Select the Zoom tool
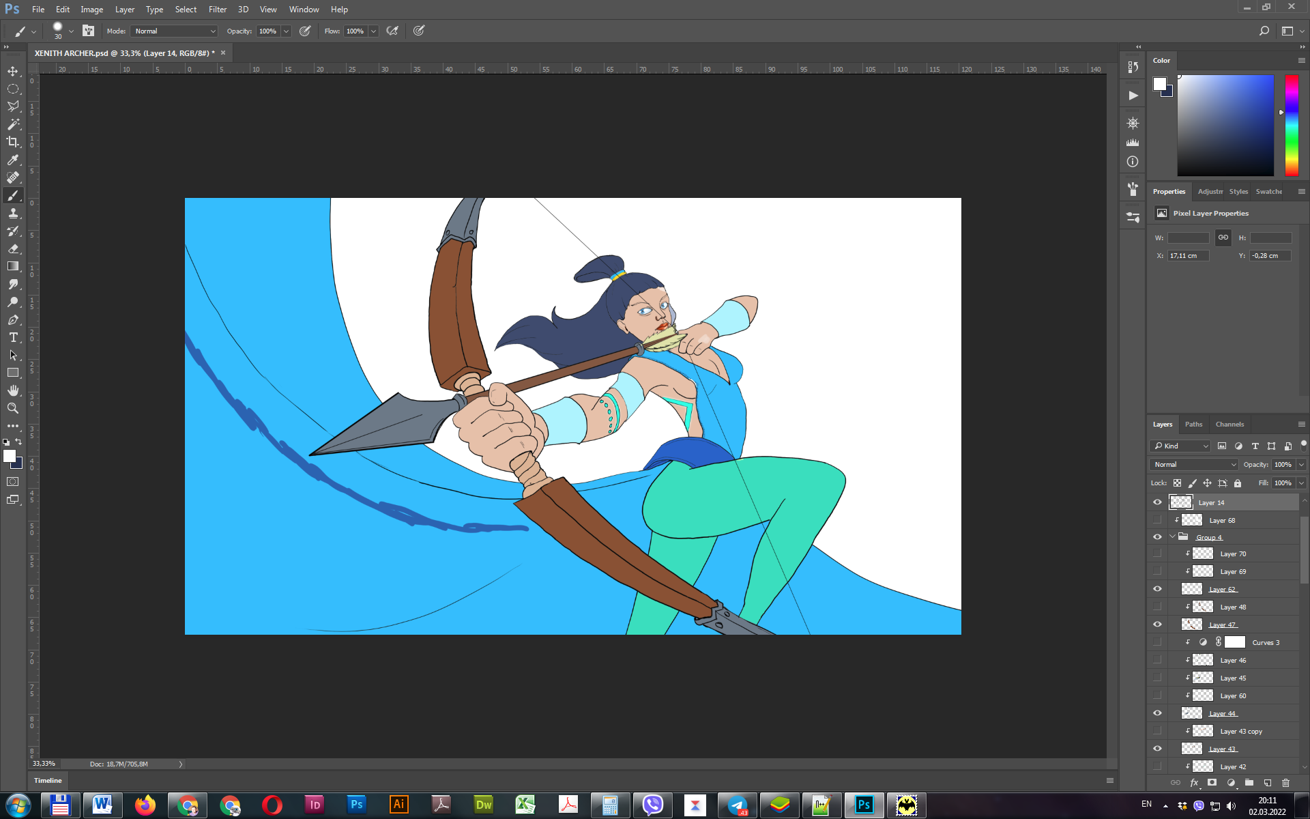Viewport: 1310px width, 819px height. [x=13, y=408]
